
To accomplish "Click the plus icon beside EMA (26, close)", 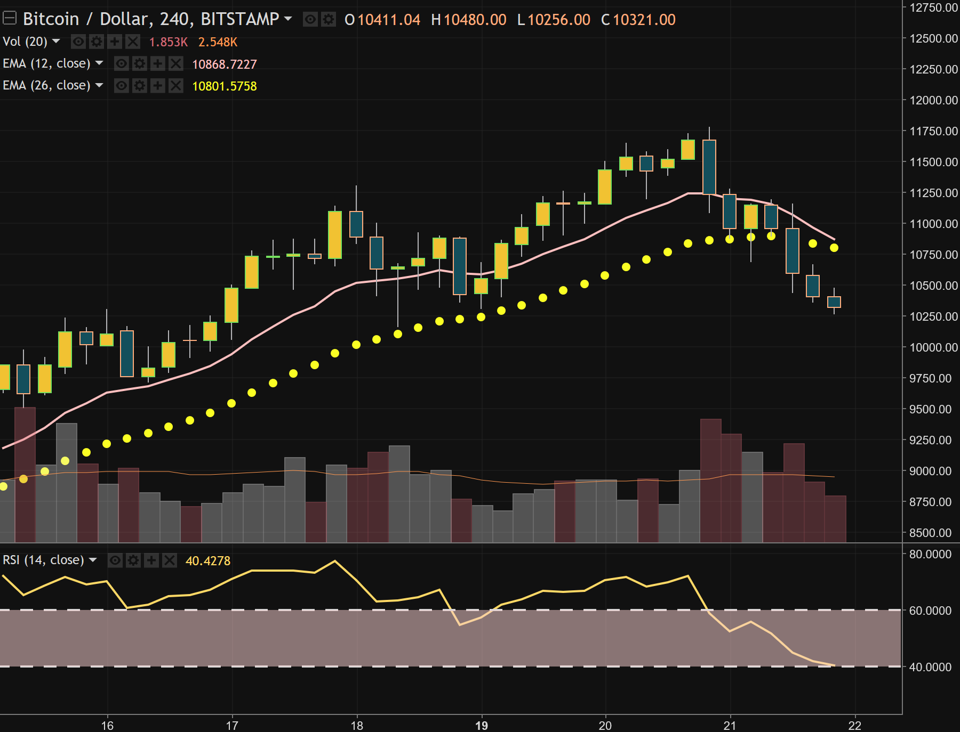I will click(158, 86).
